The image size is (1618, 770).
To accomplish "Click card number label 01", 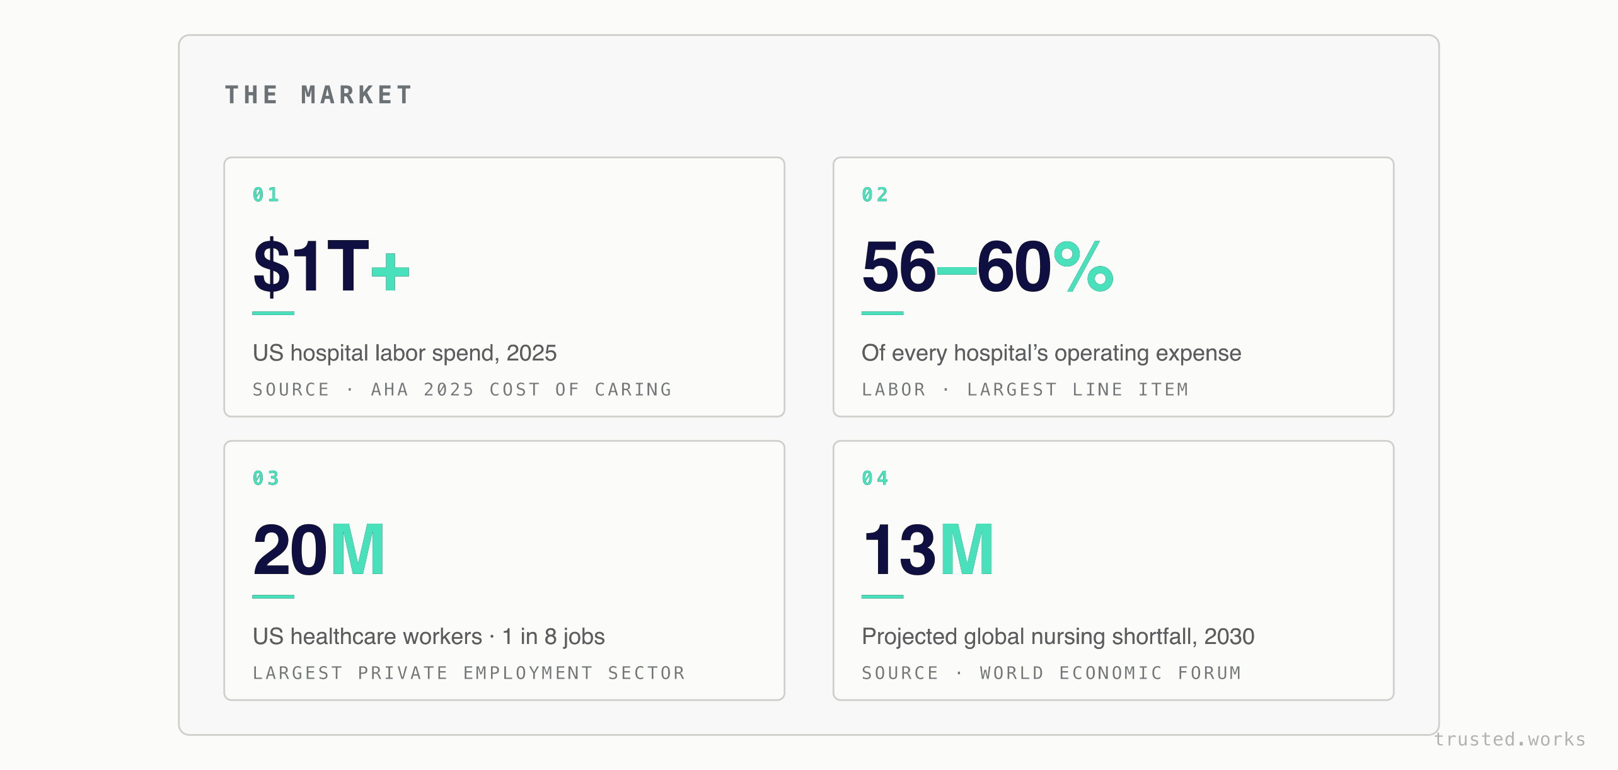I will (x=266, y=195).
